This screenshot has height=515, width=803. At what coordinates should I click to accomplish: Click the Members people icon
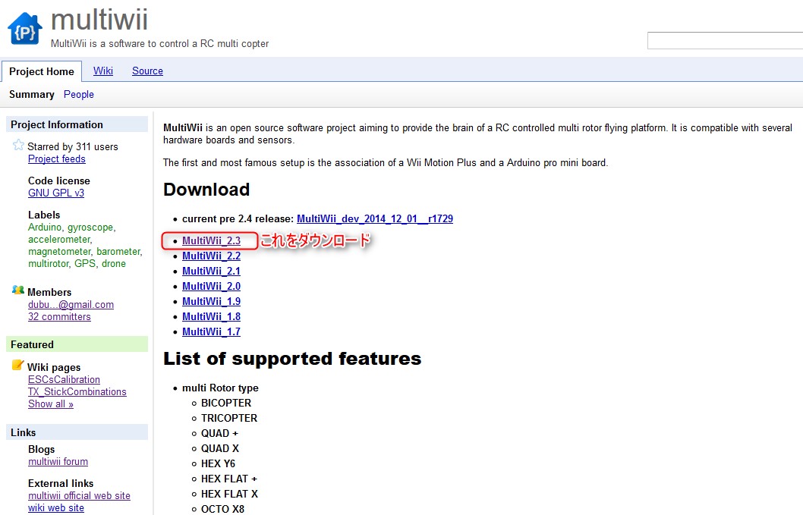tap(18, 290)
